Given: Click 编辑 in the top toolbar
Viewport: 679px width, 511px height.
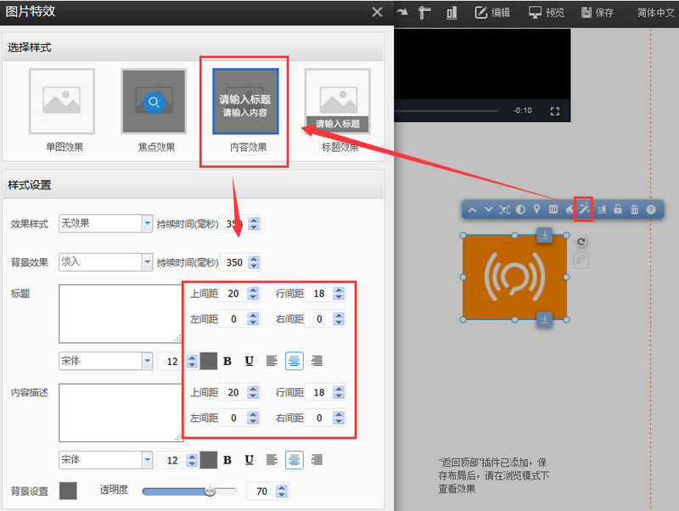Looking at the screenshot, I should tap(492, 13).
